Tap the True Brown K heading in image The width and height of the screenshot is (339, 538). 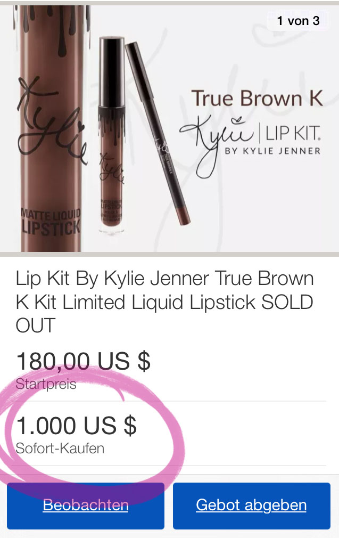click(x=257, y=98)
